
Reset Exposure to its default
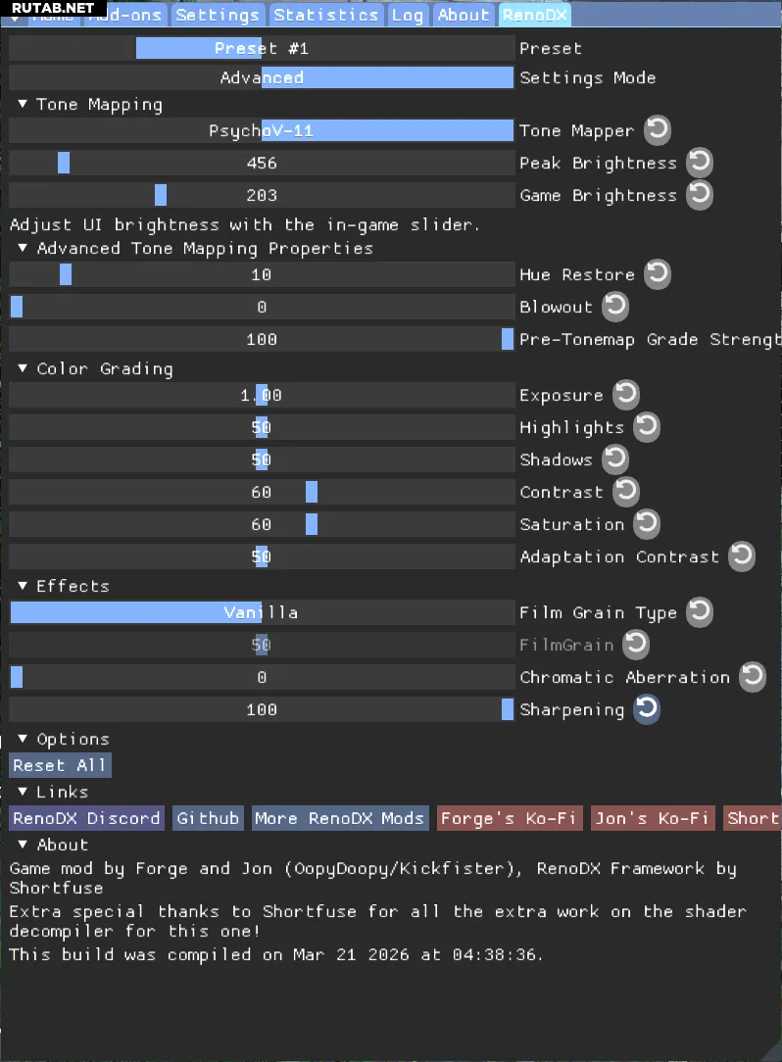[x=625, y=395]
